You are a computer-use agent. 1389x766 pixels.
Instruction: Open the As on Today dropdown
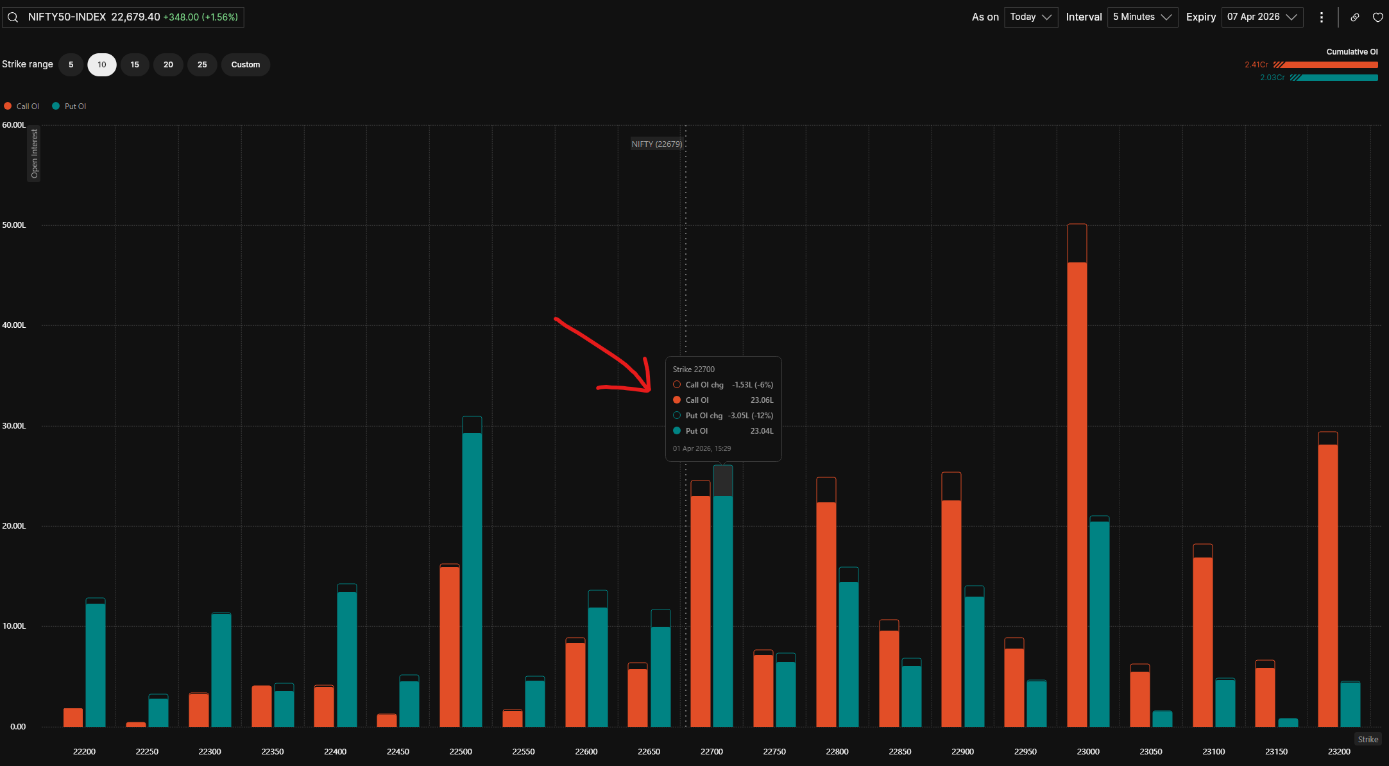(x=1030, y=17)
